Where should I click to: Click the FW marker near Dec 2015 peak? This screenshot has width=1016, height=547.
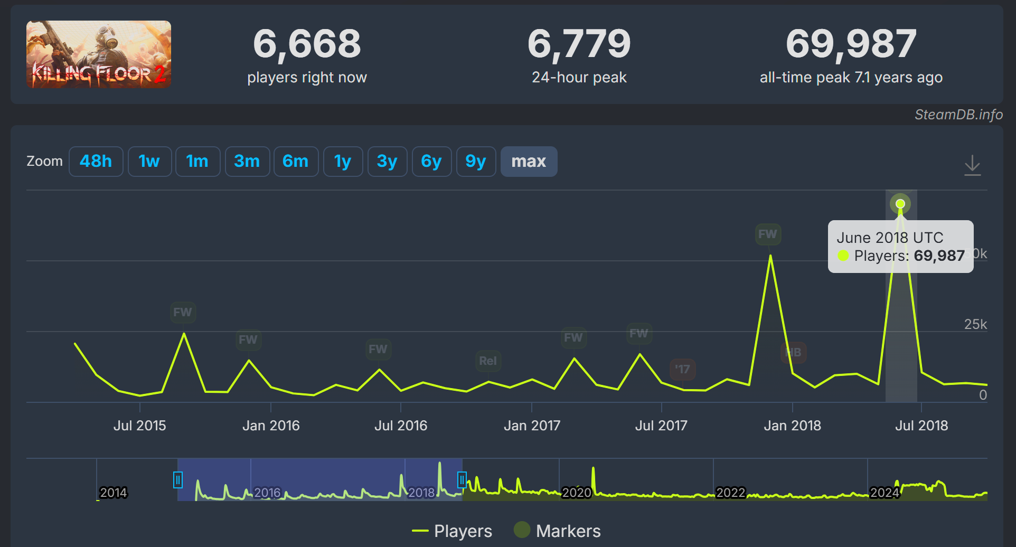tap(248, 339)
